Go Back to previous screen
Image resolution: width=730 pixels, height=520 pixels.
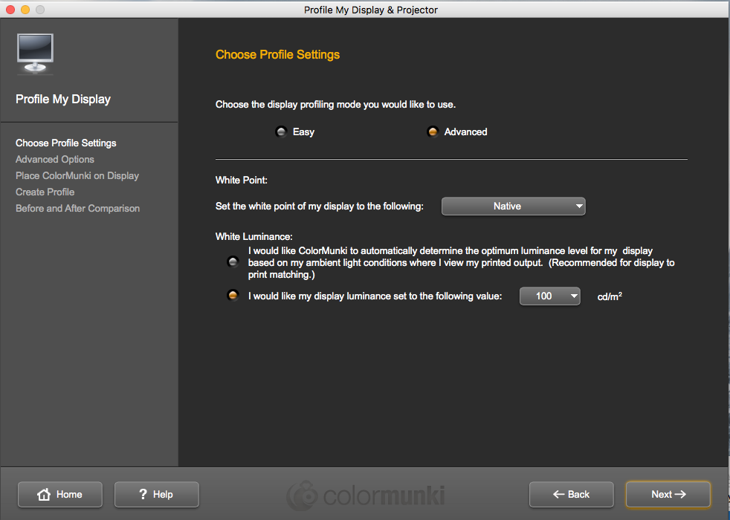coord(571,495)
